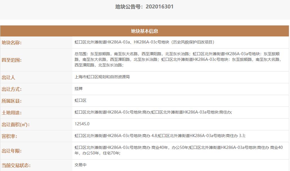Select the 出让面积(㎡) row label
290x171 pixels.
15,124
